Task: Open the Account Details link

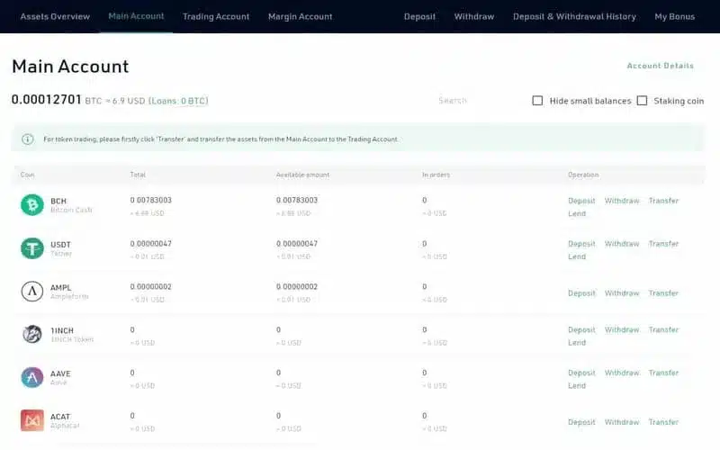Action: (x=661, y=66)
